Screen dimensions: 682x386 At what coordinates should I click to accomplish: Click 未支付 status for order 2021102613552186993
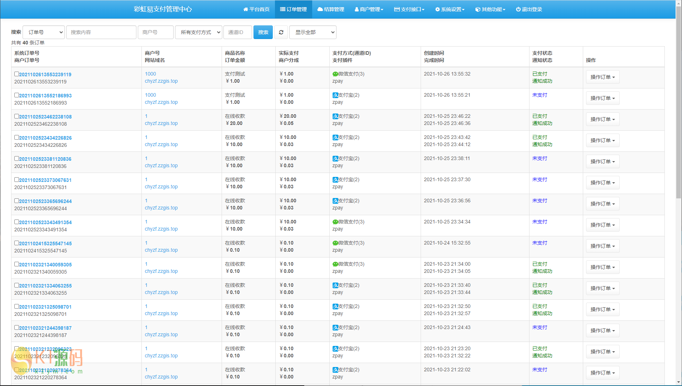click(x=540, y=95)
